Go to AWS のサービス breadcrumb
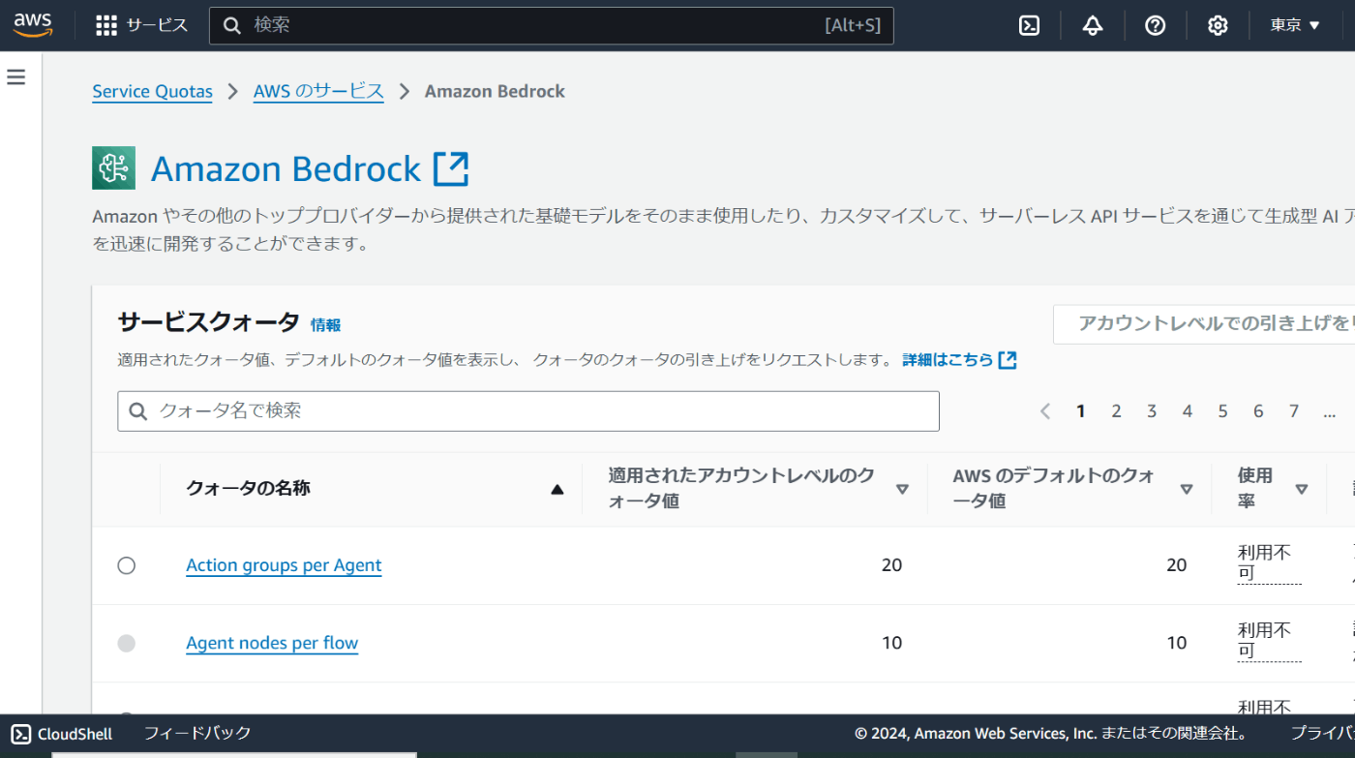 tap(318, 92)
